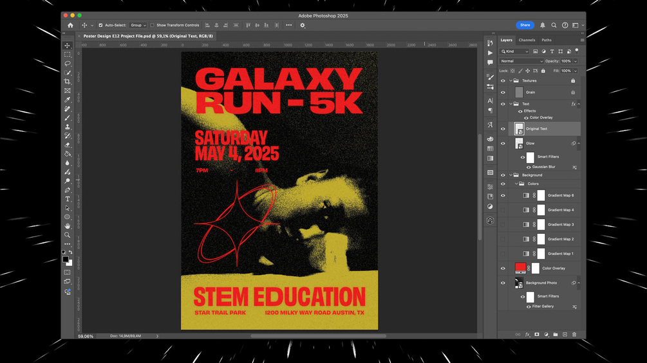Viewport: 647px width, 363px height.
Task: Select the Horizontal Type tool
Action: (x=67, y=199)
